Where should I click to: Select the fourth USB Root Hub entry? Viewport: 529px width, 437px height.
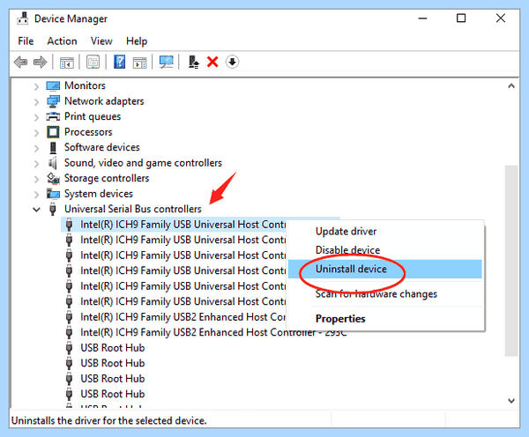[x=113, y=394]
